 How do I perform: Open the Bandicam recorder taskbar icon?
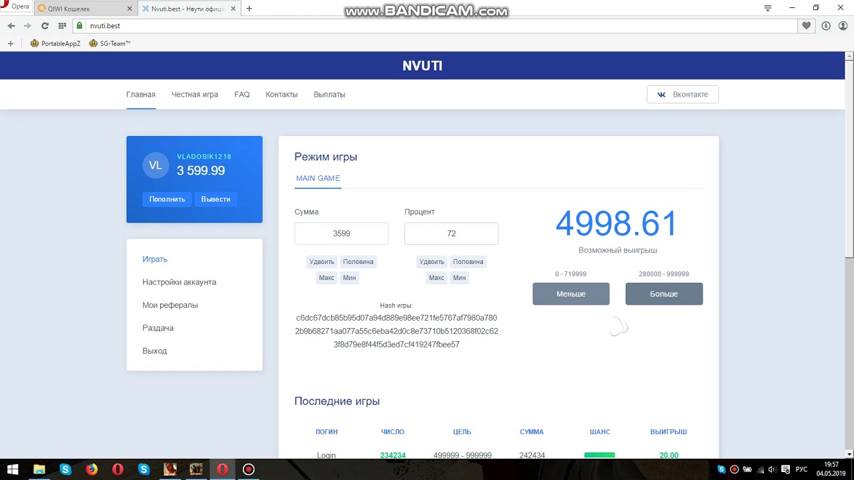[249, 469]
